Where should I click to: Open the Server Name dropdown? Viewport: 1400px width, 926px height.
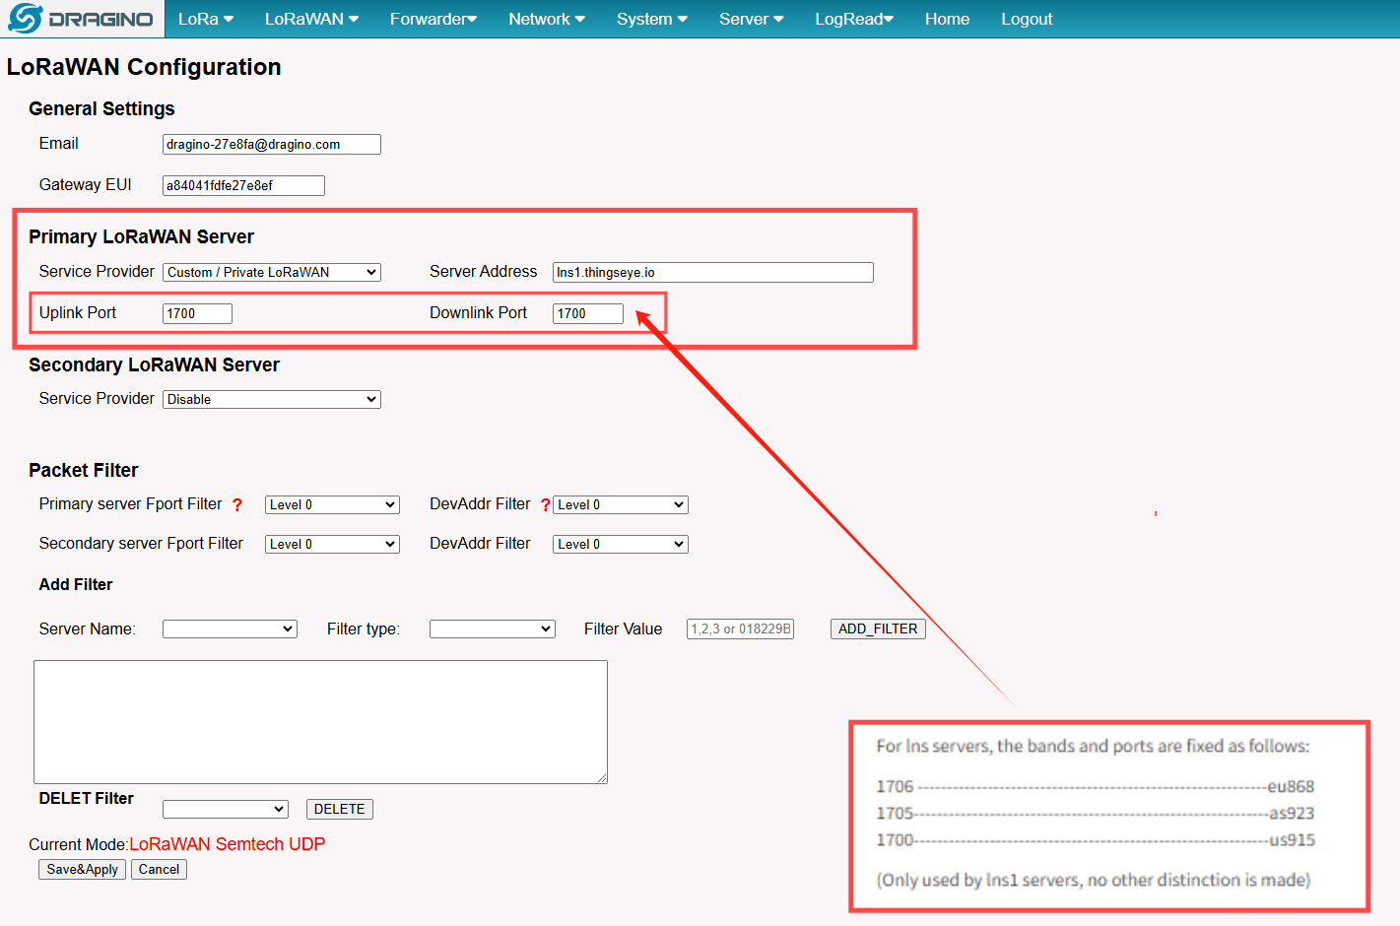pos(230,629)
